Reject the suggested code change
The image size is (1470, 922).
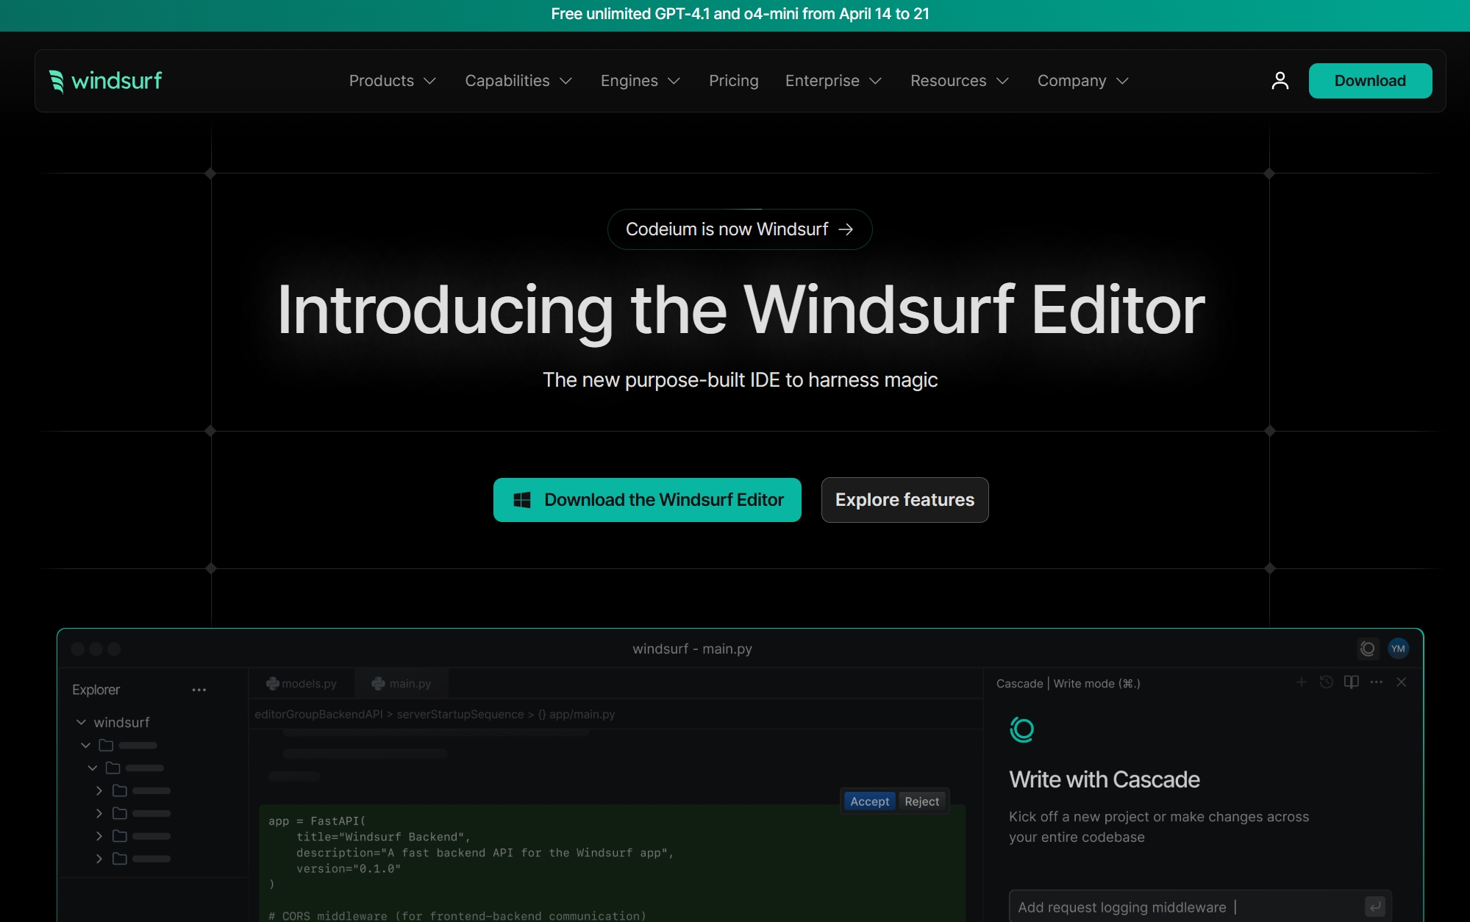(921, 801)
